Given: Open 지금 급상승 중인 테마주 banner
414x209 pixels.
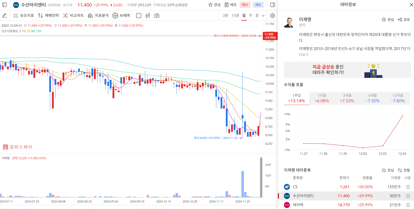Looking at the screenshot, I should (x=347, y=70).
